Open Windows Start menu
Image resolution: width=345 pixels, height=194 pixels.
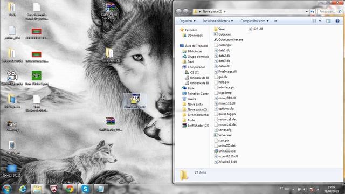click(x=7, y=189)
